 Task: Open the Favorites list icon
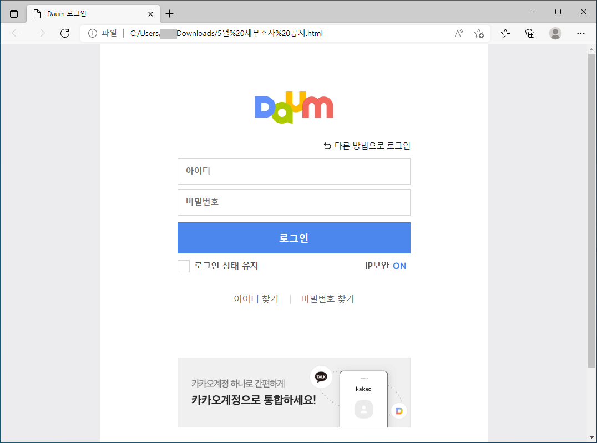505,33
